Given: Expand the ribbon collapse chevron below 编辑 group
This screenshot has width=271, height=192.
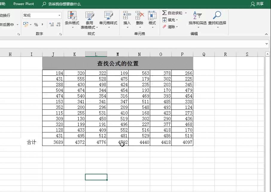Looking at the screenshot, I should [x=266, y=34].
